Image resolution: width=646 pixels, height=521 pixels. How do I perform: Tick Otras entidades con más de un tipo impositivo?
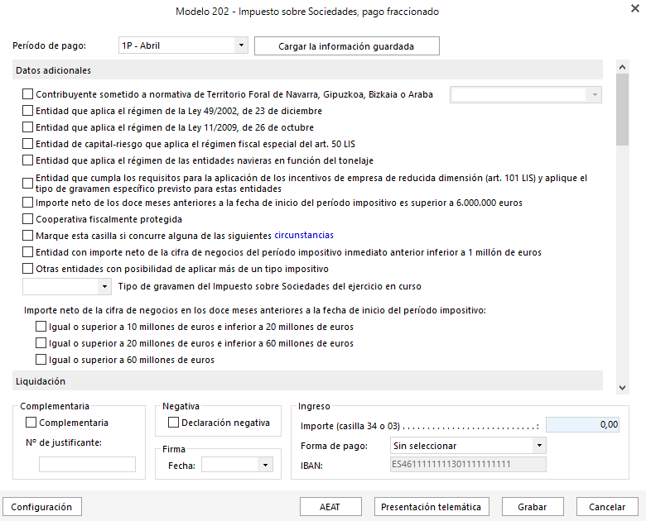[27, 269]
